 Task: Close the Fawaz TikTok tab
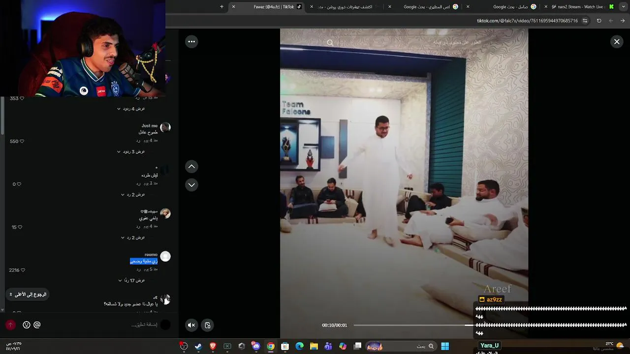[234, 7]
